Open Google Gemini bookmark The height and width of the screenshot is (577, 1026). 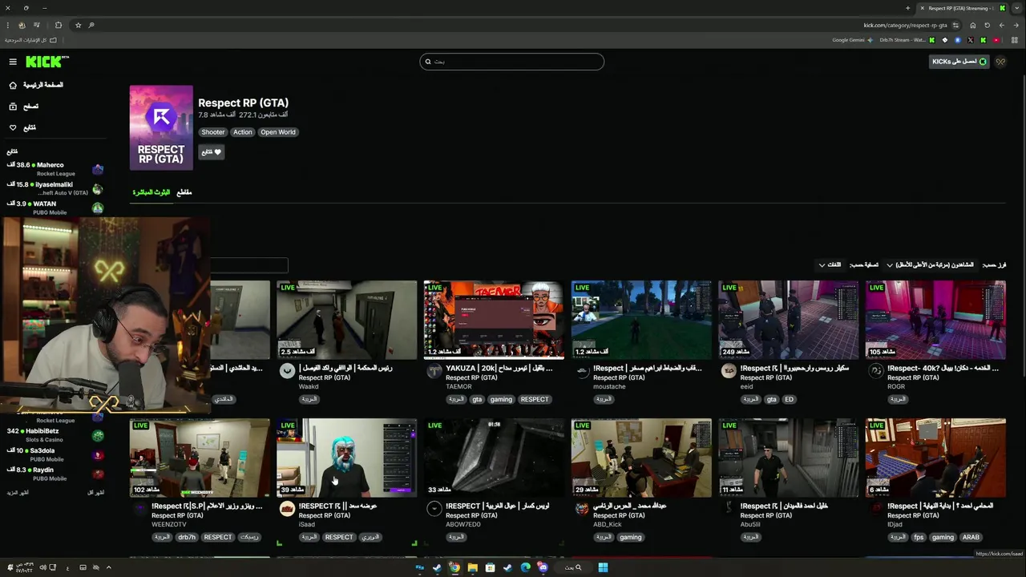tap(852, 40)
